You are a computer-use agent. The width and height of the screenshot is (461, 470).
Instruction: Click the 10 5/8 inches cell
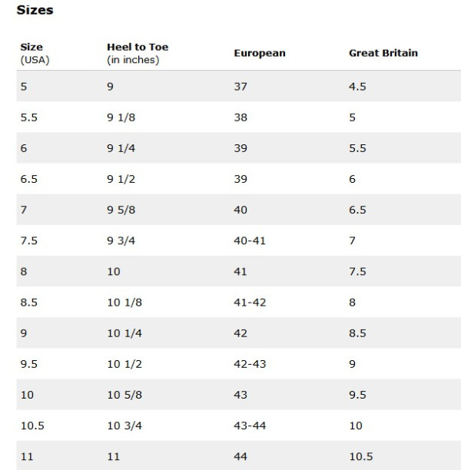pos(124,395)
